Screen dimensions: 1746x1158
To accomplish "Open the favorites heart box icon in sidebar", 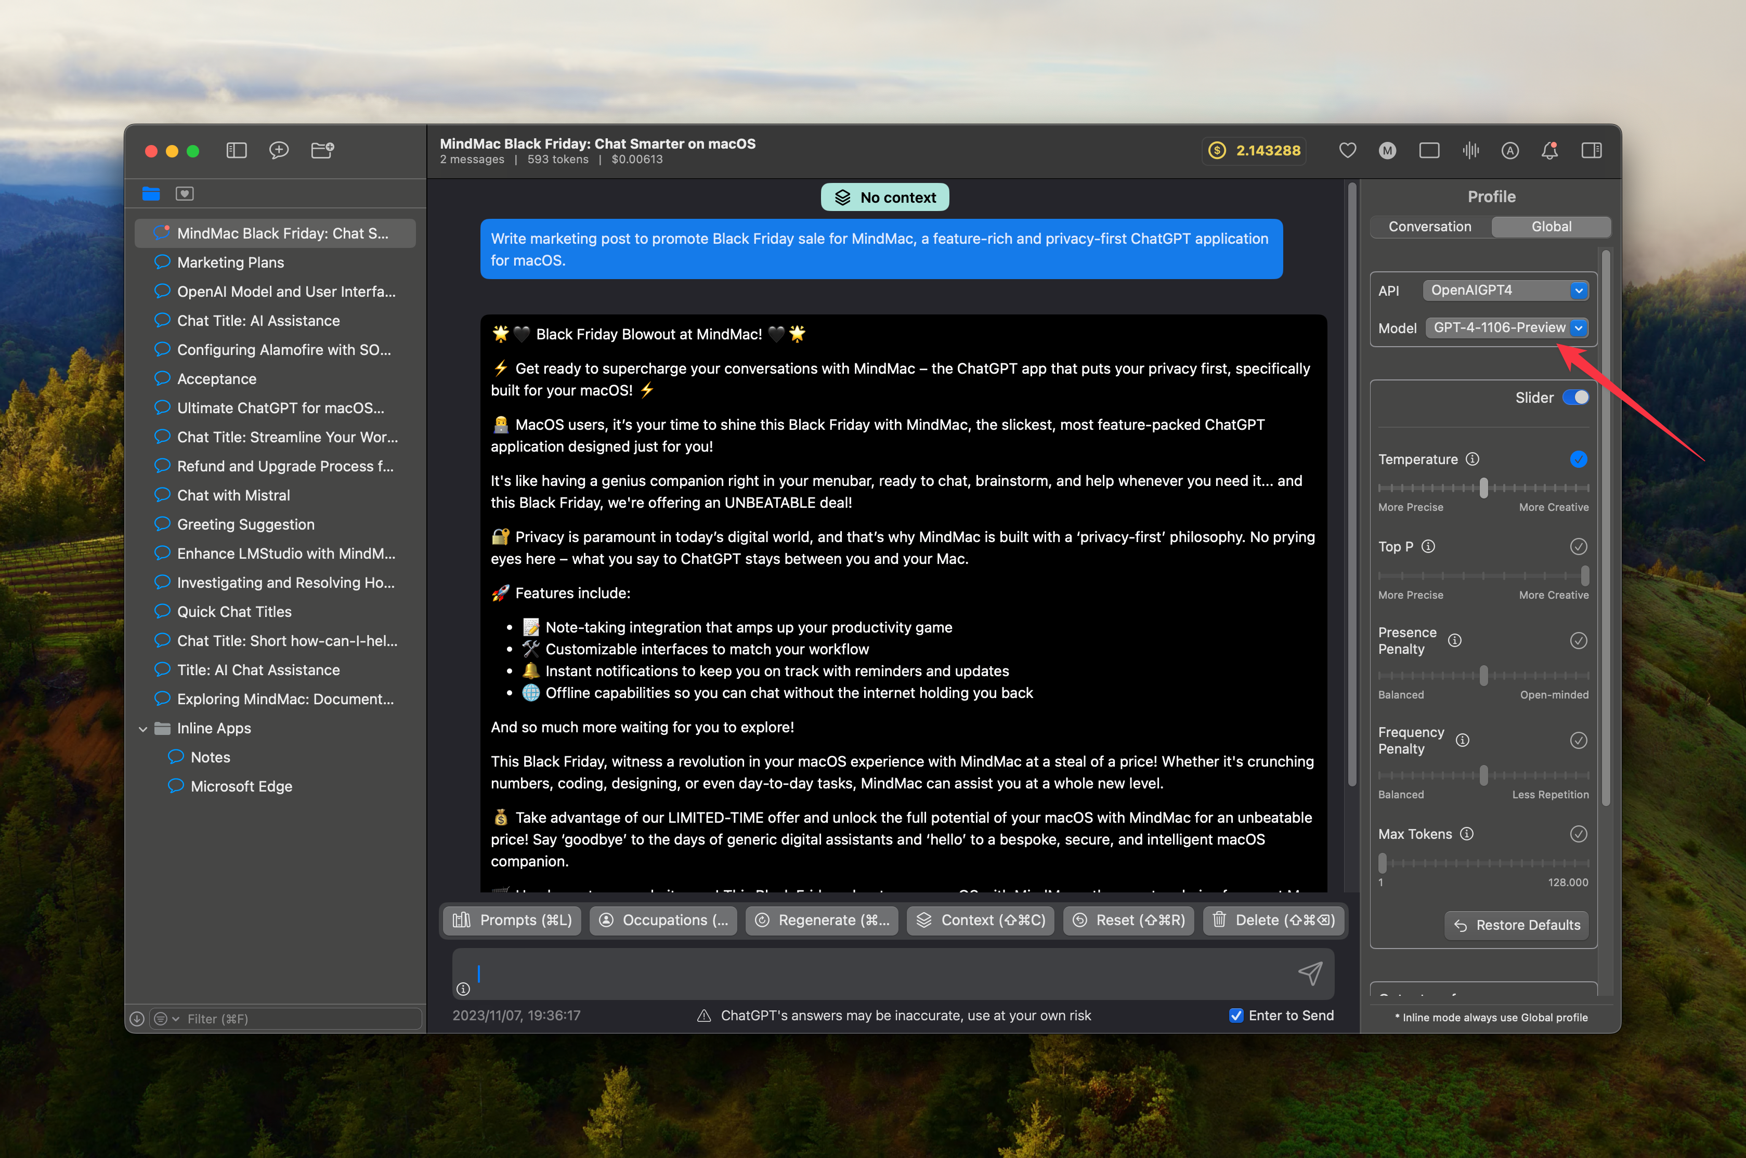I will (185, 193).
